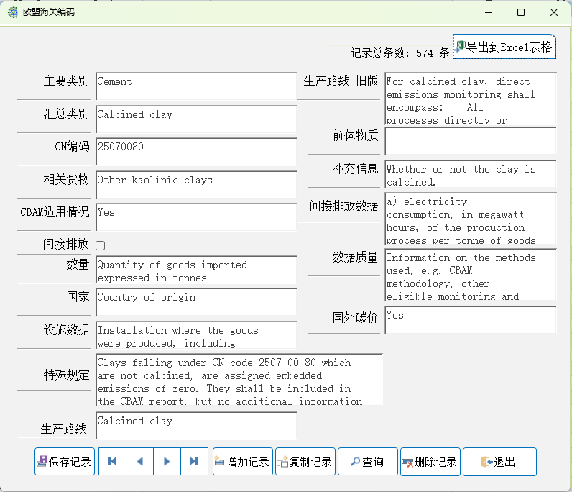Click the app icon in title bar

(12, 12)
